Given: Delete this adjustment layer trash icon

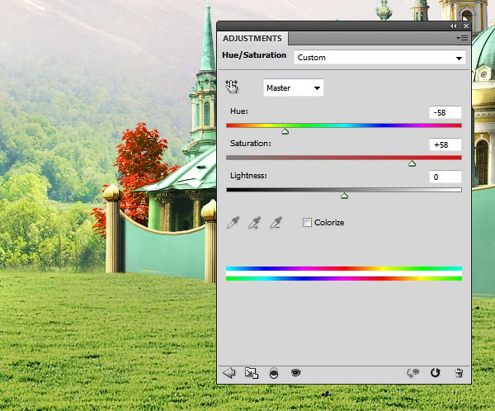Looking at the screenshot, I should click(459, 373).
